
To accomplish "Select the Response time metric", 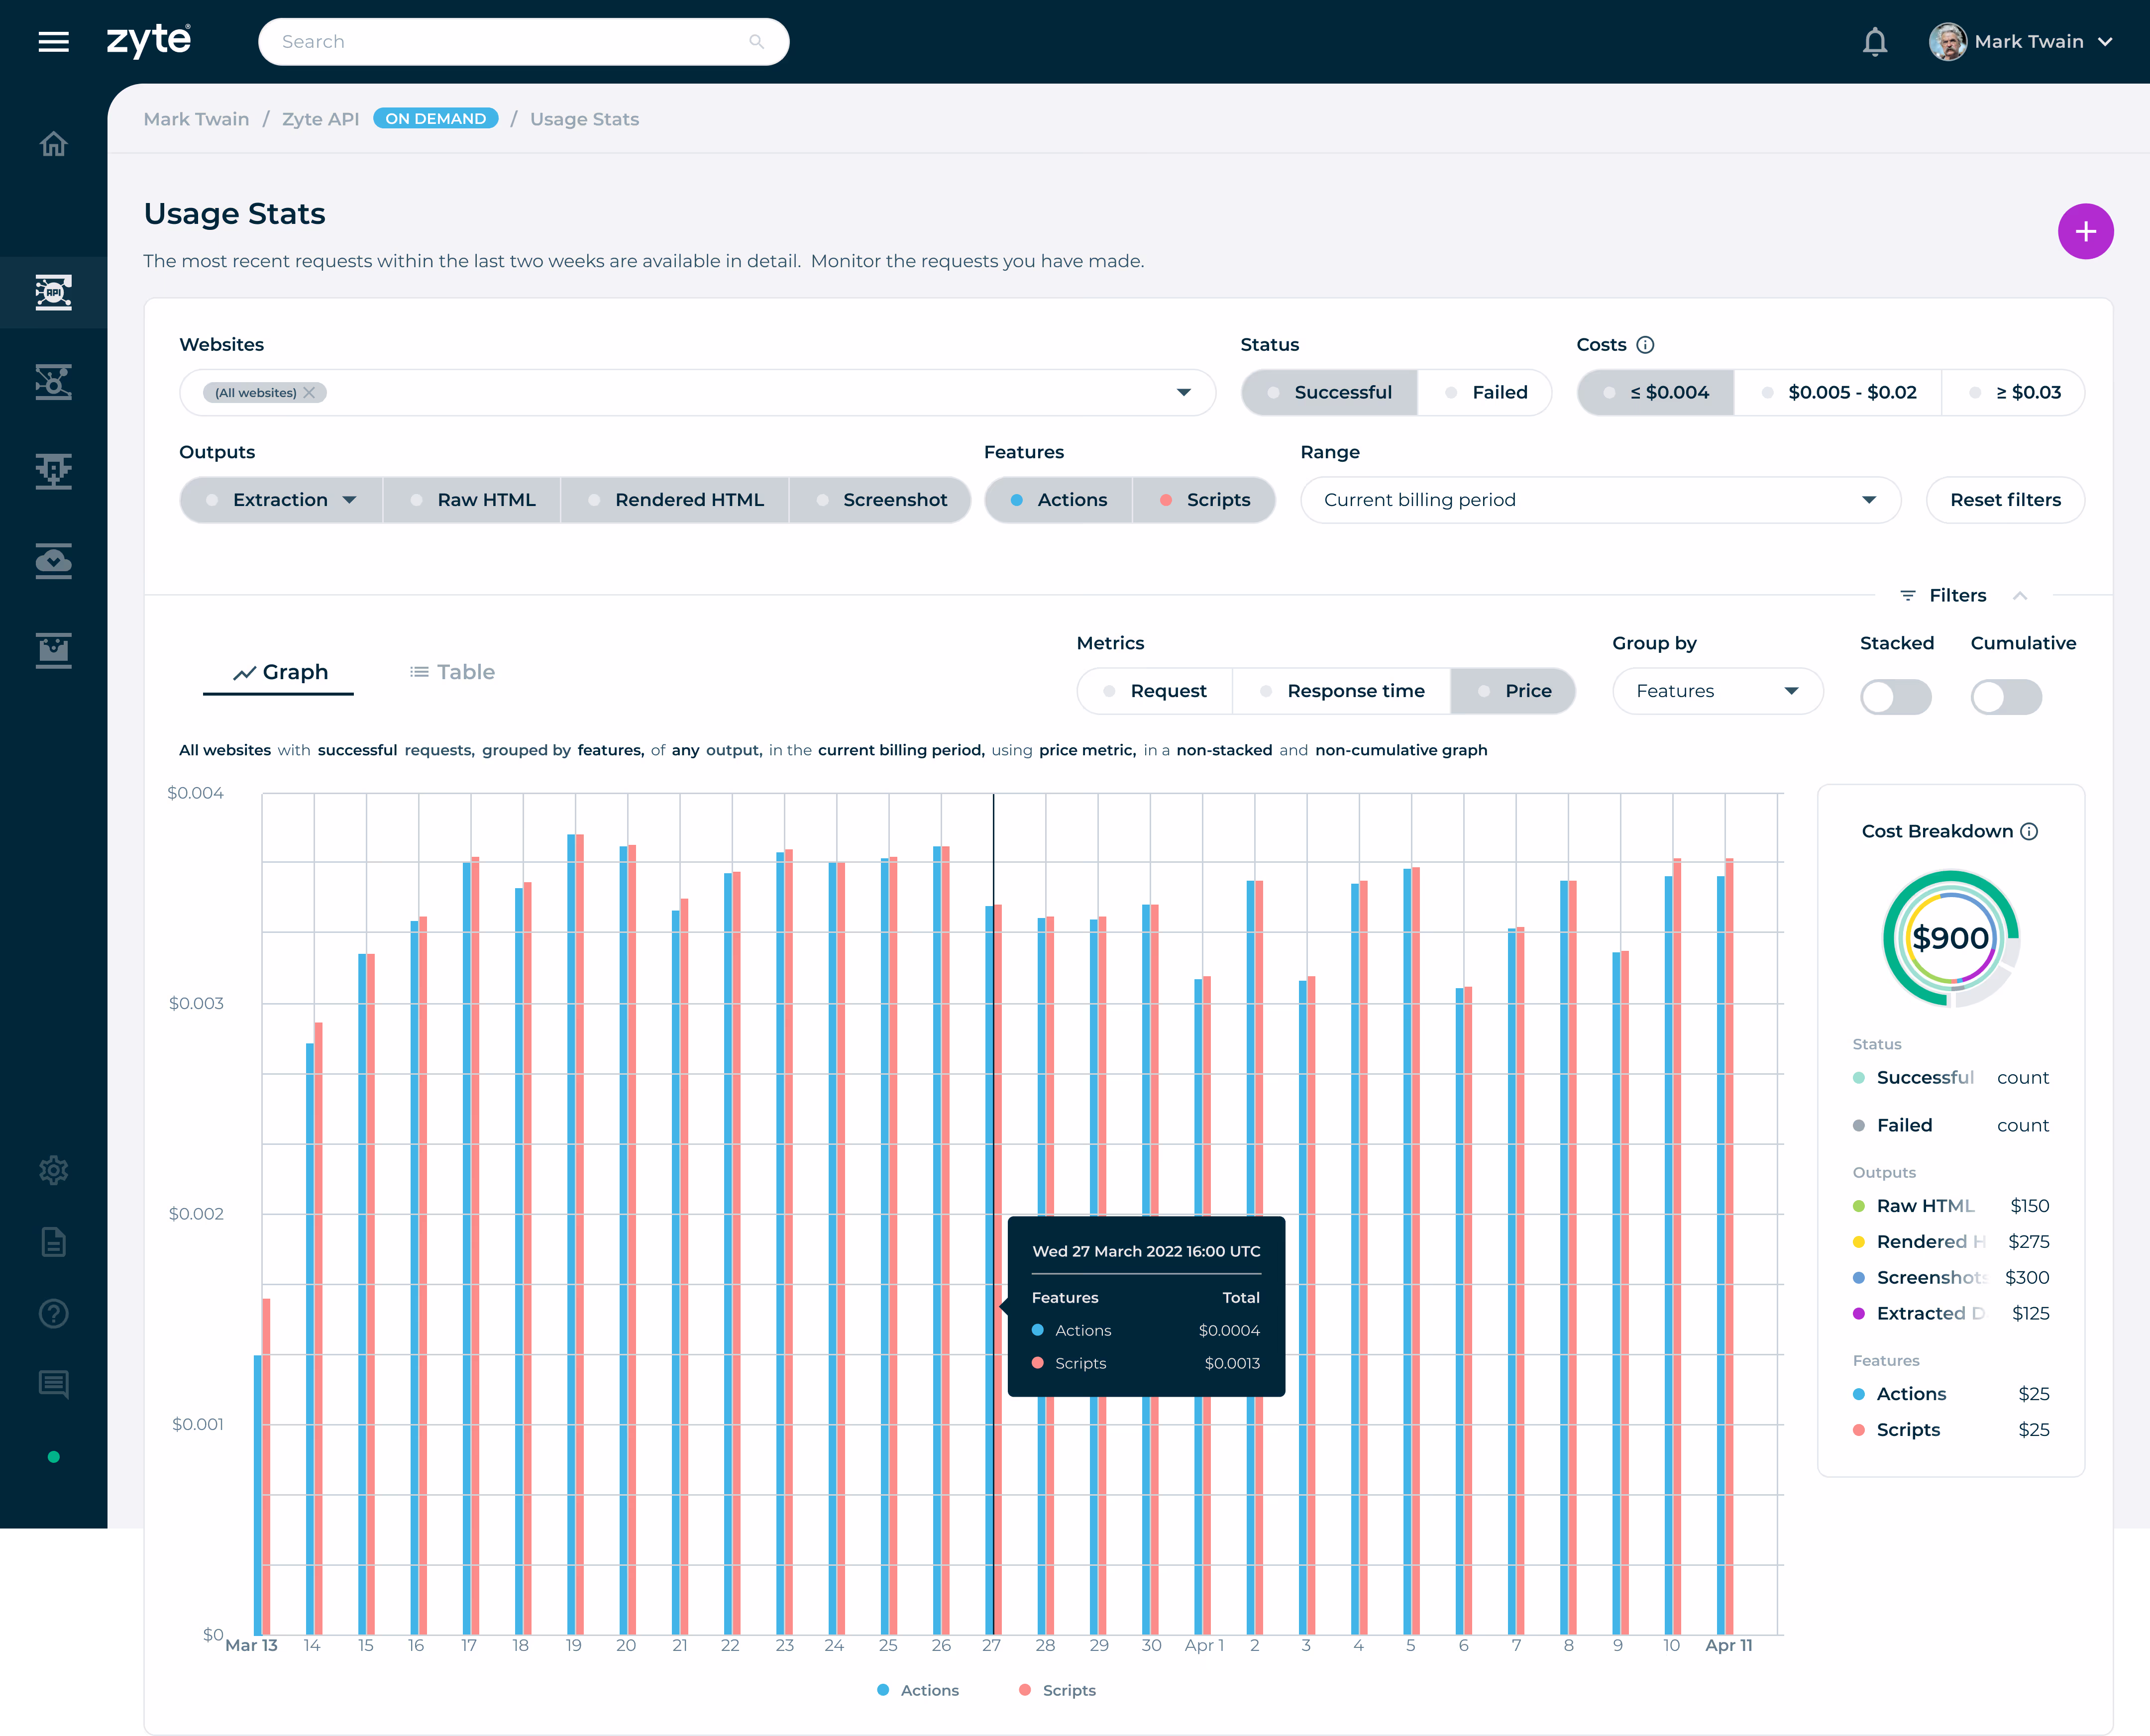I will point(1341,691).
